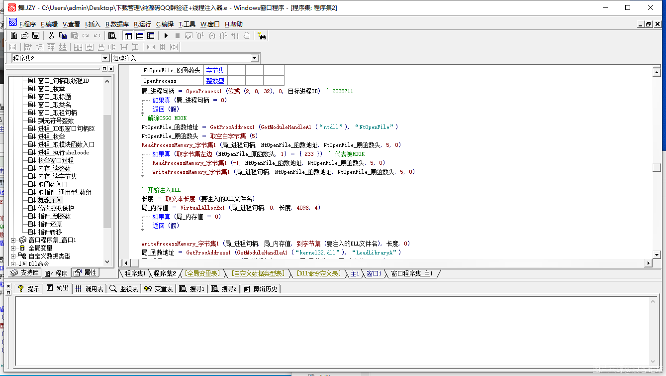Click the 字节集 type link in variable table

(215, 71)
